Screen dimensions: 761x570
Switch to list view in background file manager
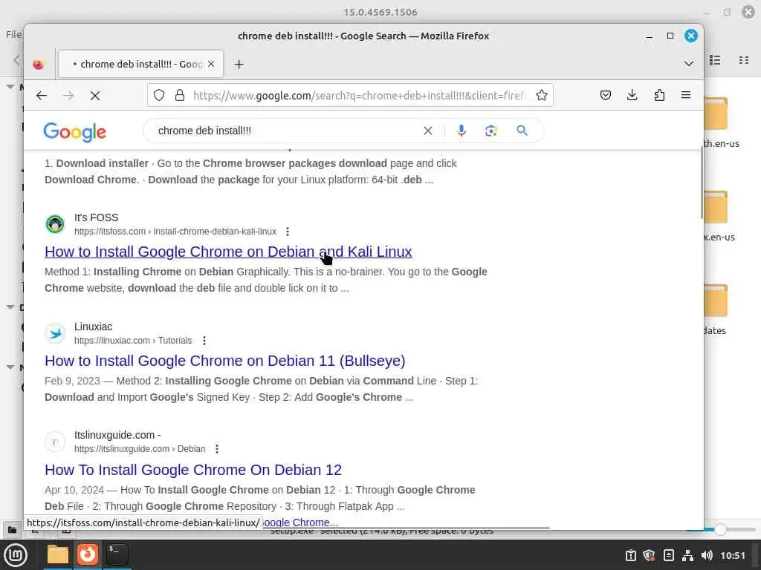(x=715, y=60)
